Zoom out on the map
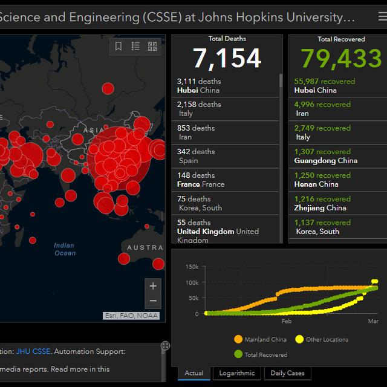This screenshot has height=387, width=387. tap(153, 301)
